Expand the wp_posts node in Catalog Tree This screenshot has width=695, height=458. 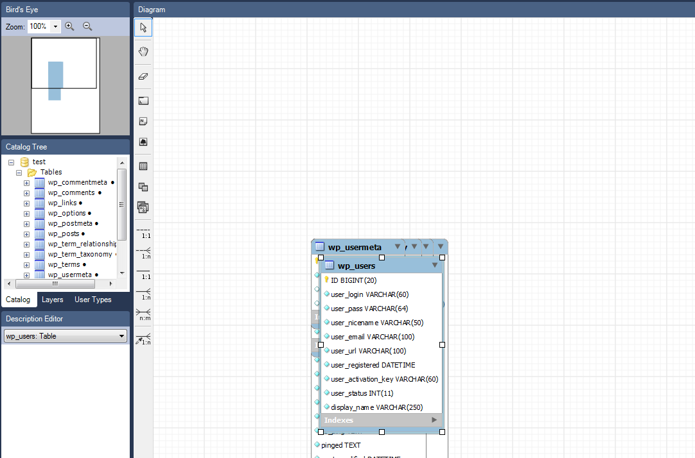point(26,233)
